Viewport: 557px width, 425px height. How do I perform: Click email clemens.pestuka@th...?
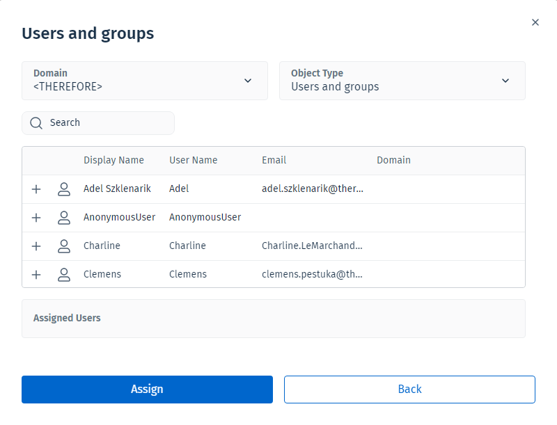[x=312, y=274]
